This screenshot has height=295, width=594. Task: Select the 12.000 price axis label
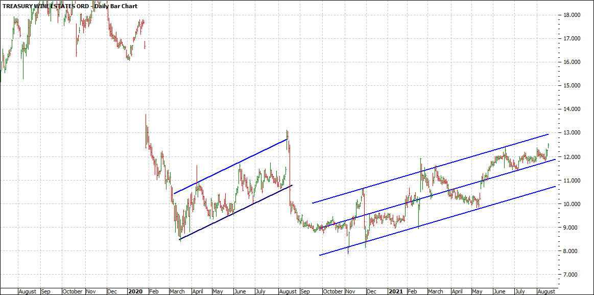click(x=573, y=157)
